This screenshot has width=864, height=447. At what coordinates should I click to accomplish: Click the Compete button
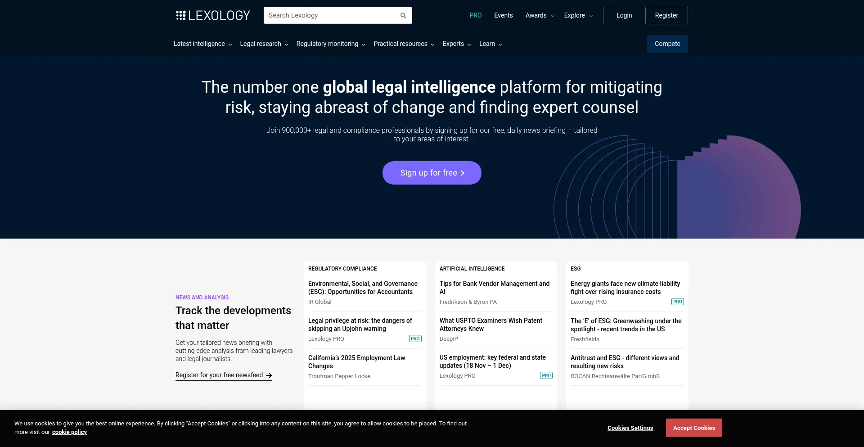pyautogui.click(x=667, y=44)
